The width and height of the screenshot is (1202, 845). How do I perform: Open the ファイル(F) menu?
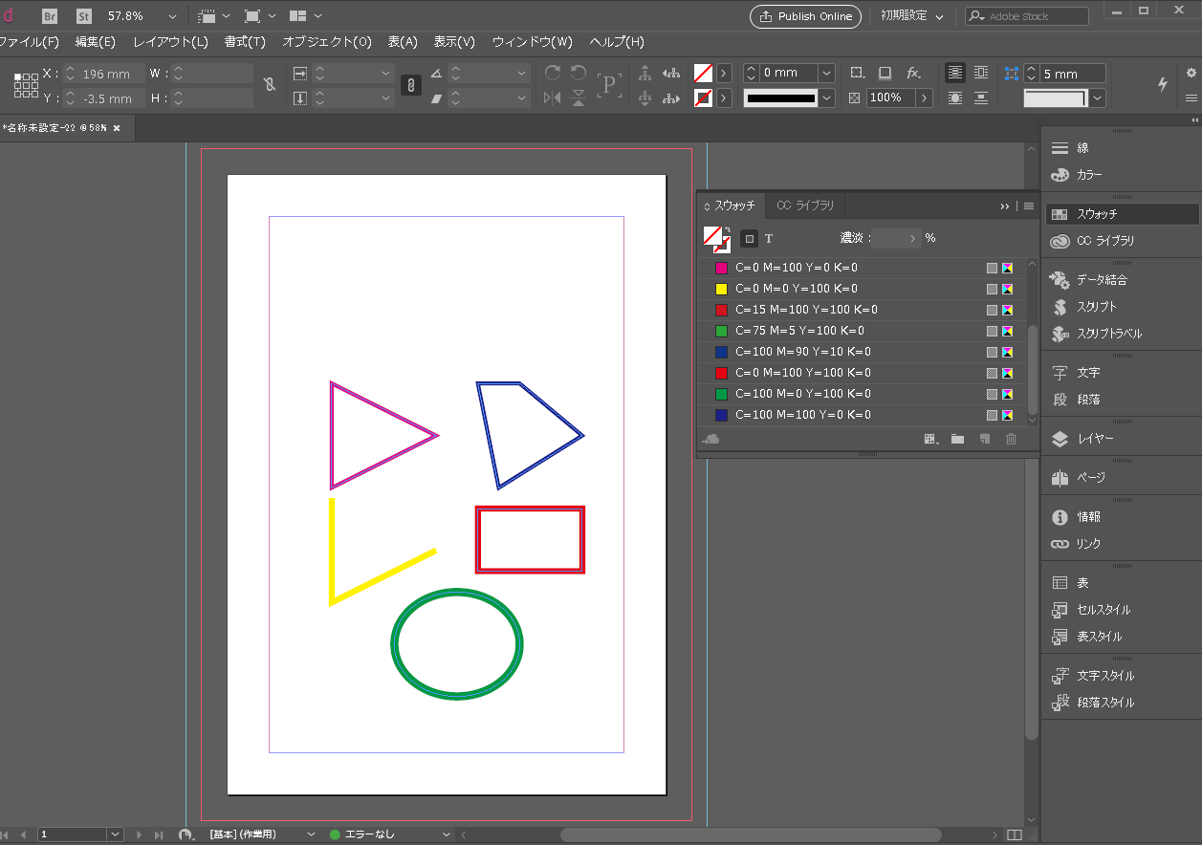[28, 42]
